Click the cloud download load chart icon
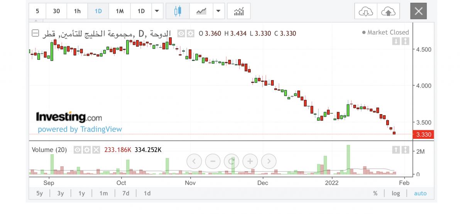This screenshot has height=214, width=463. [x=366, y=11]
